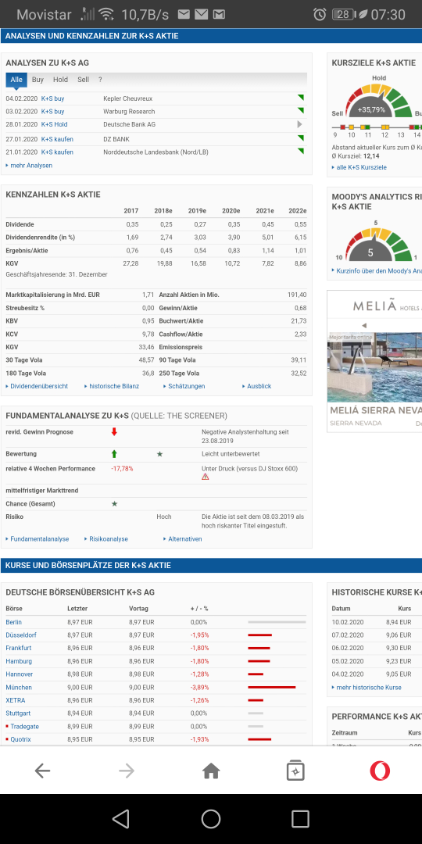Tap the battery level indicator
Image resolution: width=422 pixels, height=844 pixels.
(x=344, y=15)
